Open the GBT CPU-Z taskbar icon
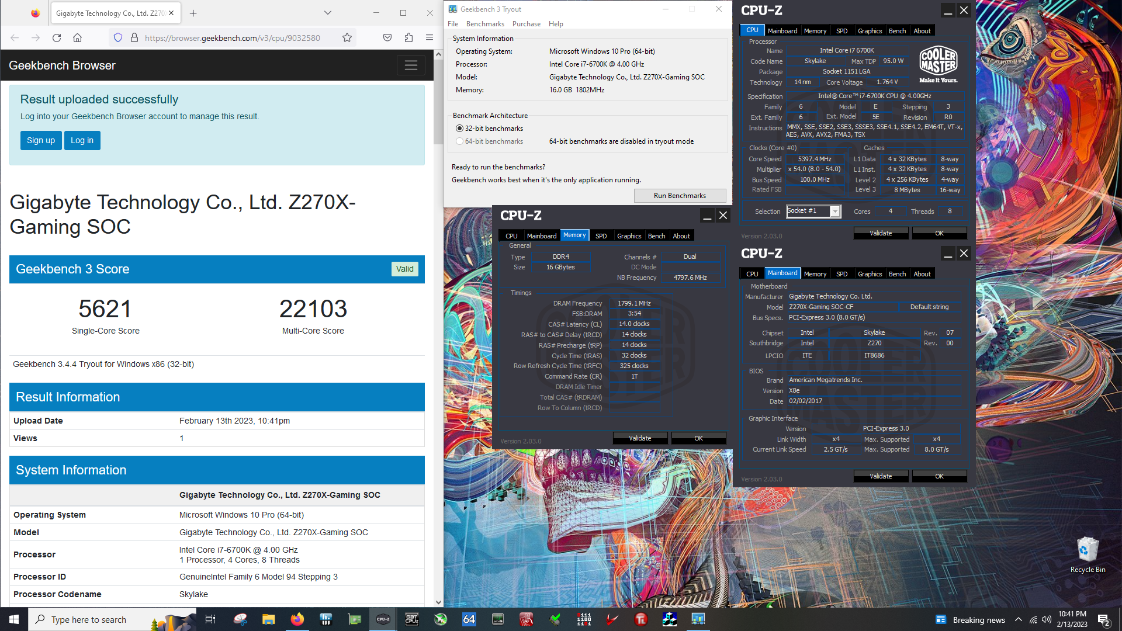Image resolution: width=1122 pixels, height=631 pixels. [x=412, y=619]
